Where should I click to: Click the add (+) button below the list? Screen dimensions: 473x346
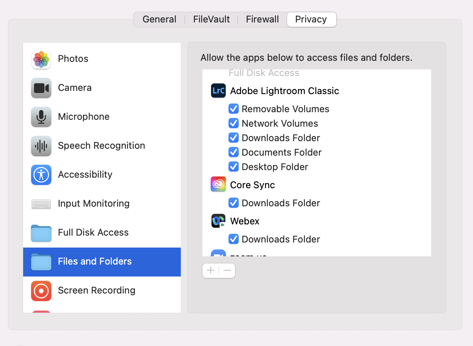pos(211,270)
